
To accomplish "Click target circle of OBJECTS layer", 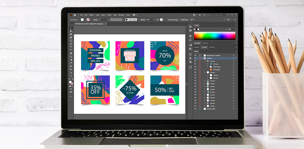I will 234,58.
